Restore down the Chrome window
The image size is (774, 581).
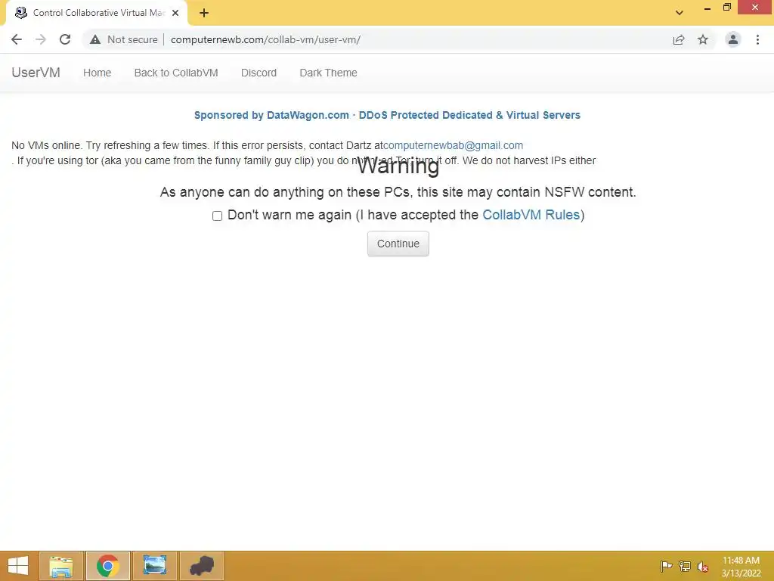click(x=726, y=8)
